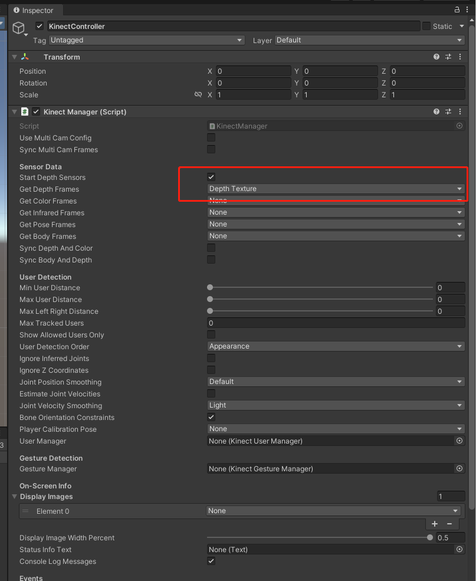Open the Static options dropdown arrow
The width and height of the screenshot is (476, 581).
462,26
